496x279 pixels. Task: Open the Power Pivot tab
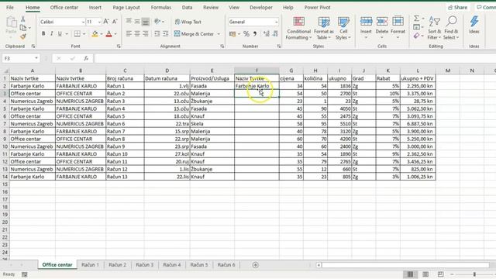tap(317, 7)
